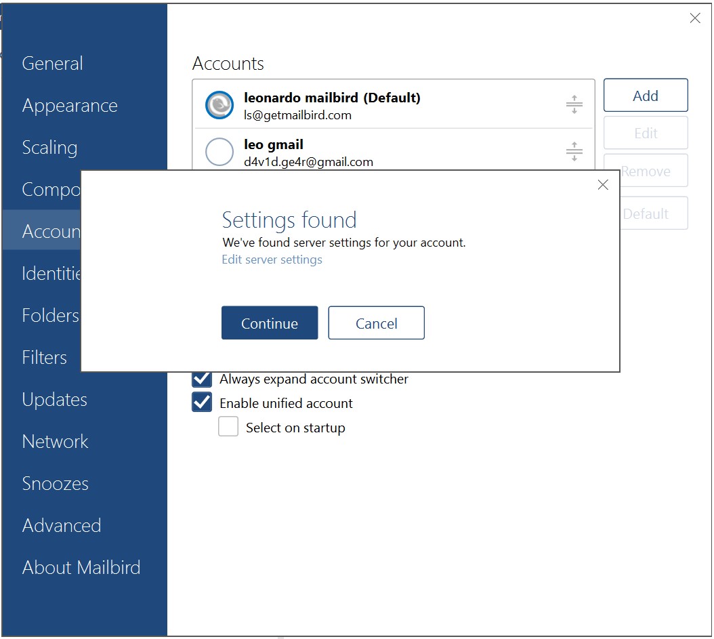Click the Edit account button

pos(646,133)
